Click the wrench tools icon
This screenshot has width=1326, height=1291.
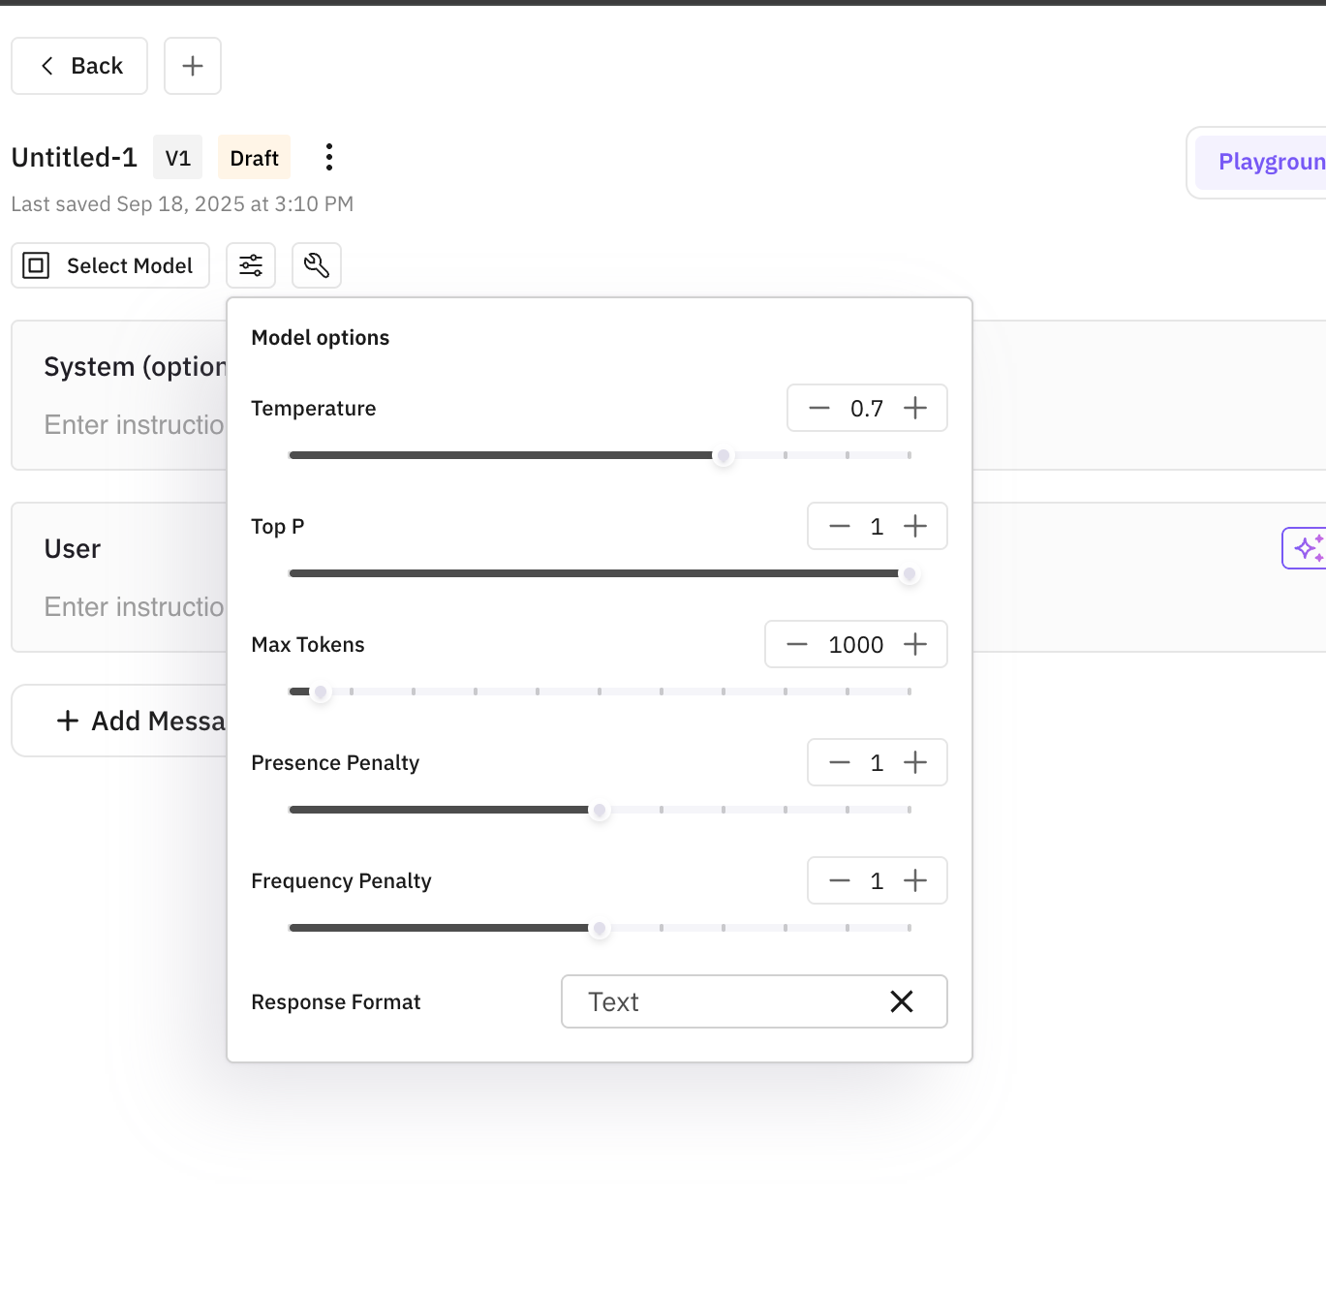(316, 264)
